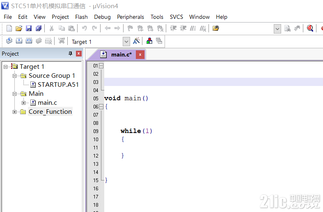The width and height of the screenshot is (323, 212).
Task: Navigate backwards arrow icon
Action: click(108, 28)
